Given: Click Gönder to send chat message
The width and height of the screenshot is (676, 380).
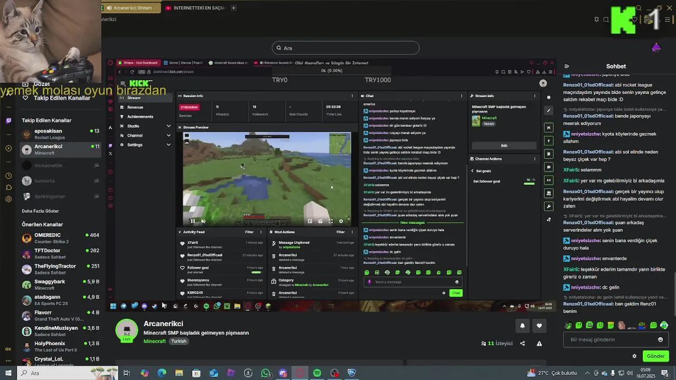Looking at the screenshot, I should 655,356.
